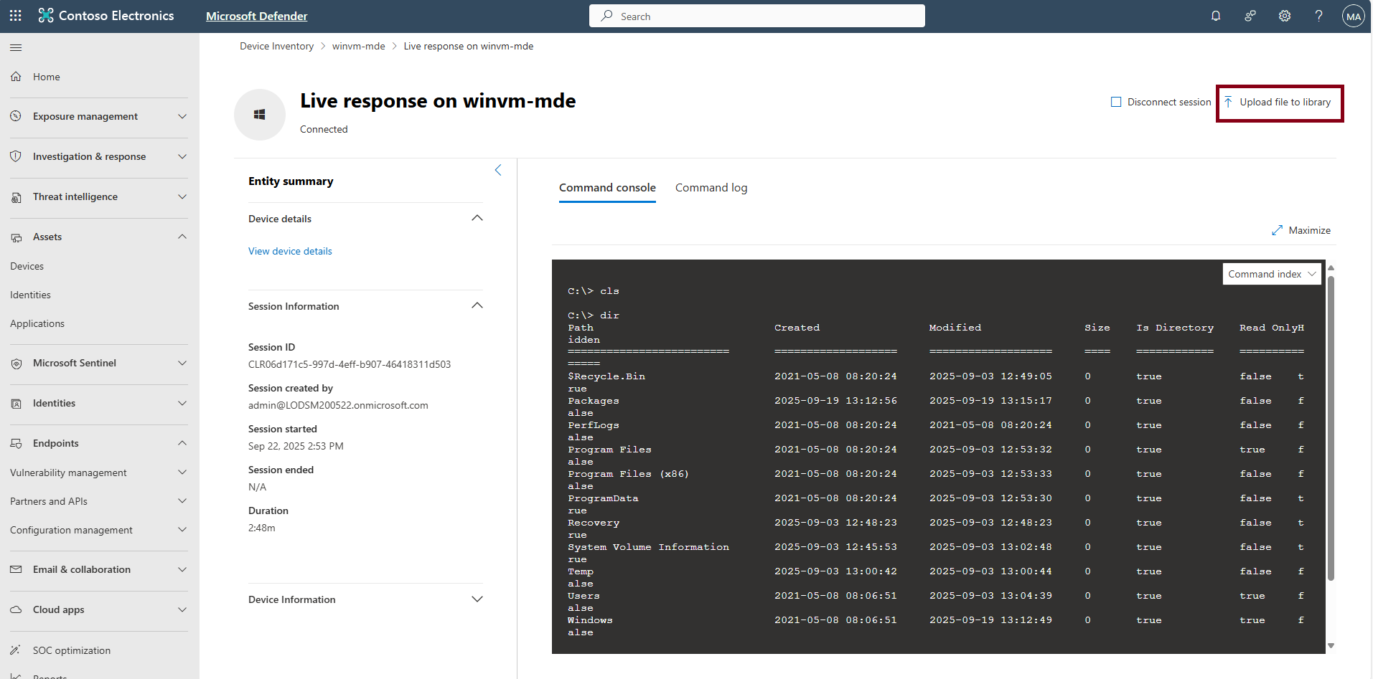Switch to the Command log tab
Screen dimensions: 1373x679
711,188
